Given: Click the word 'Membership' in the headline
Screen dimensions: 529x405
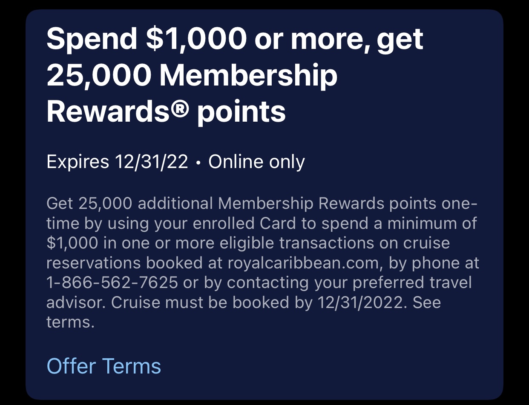Looking at the screenshot, I should 249,75.
